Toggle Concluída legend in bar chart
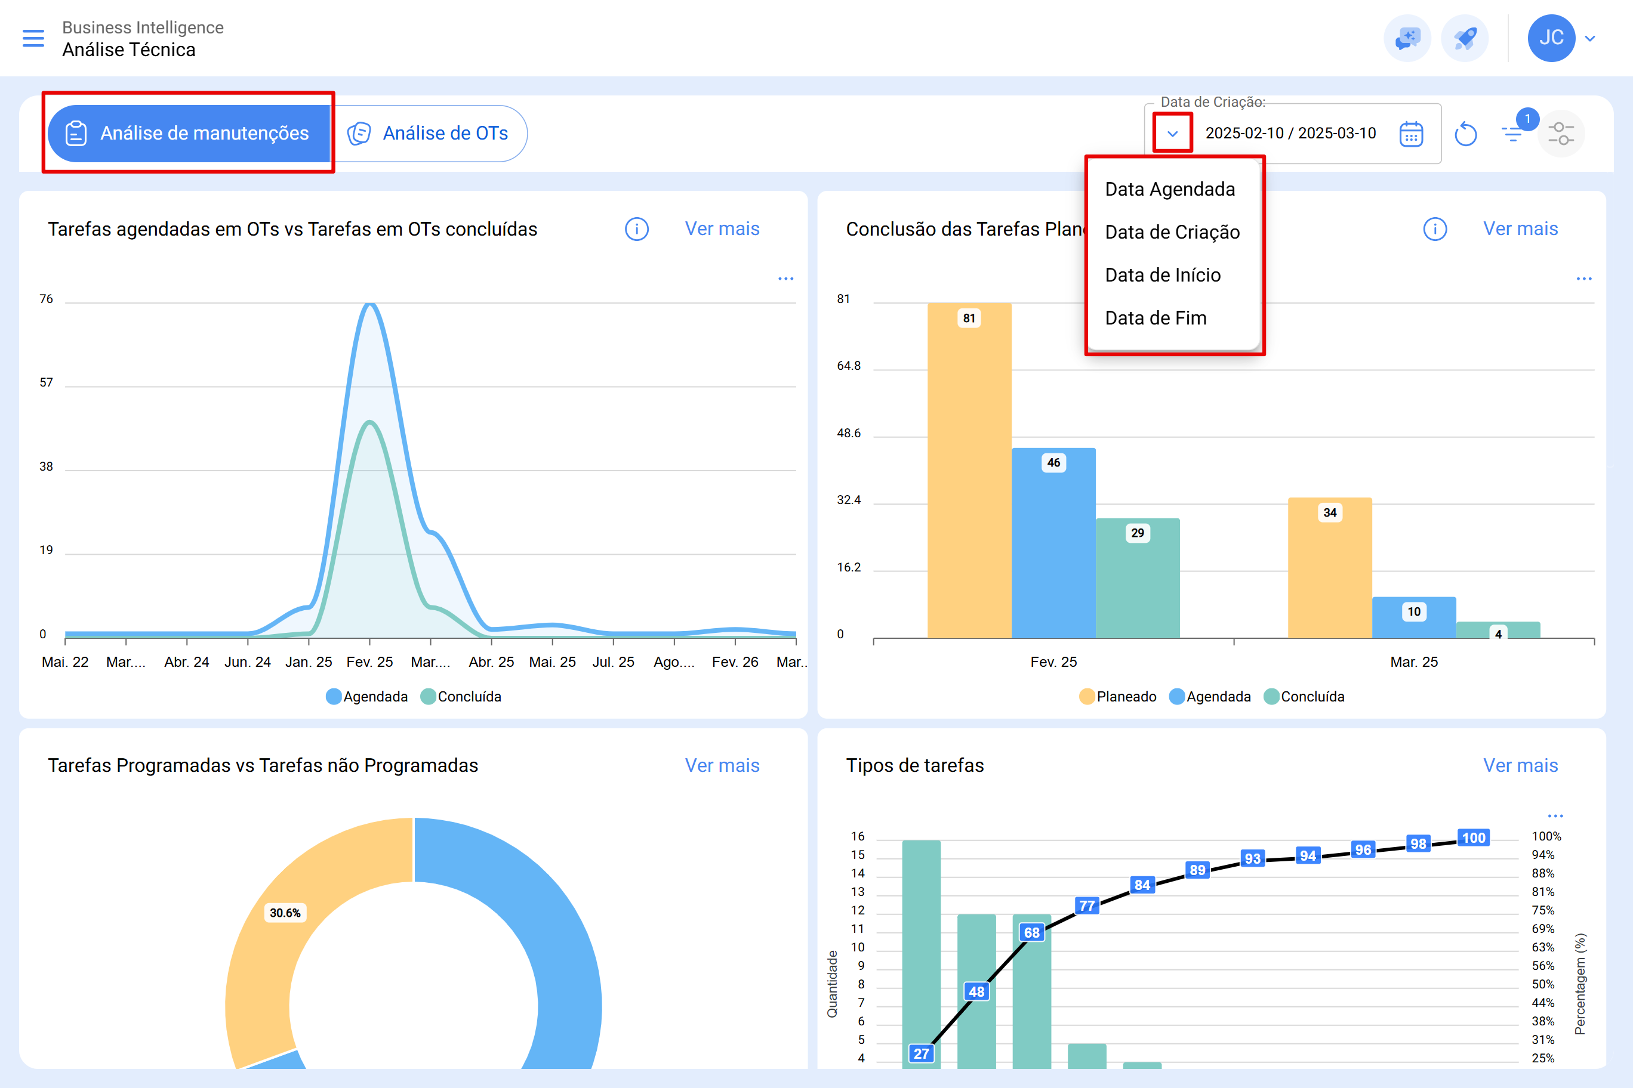This screenshot has width=1633, height=1088. pos(1304,697)
